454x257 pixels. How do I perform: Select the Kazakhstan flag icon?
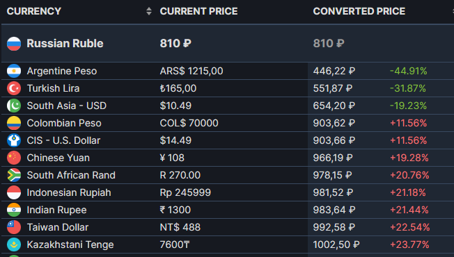pyautogui.click(x=14, y=244)
